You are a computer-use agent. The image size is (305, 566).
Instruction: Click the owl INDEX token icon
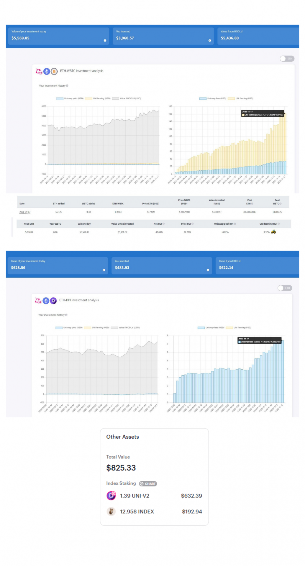pos(111,511)
